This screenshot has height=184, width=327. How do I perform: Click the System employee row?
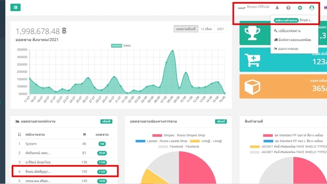[x=64, y=144]
